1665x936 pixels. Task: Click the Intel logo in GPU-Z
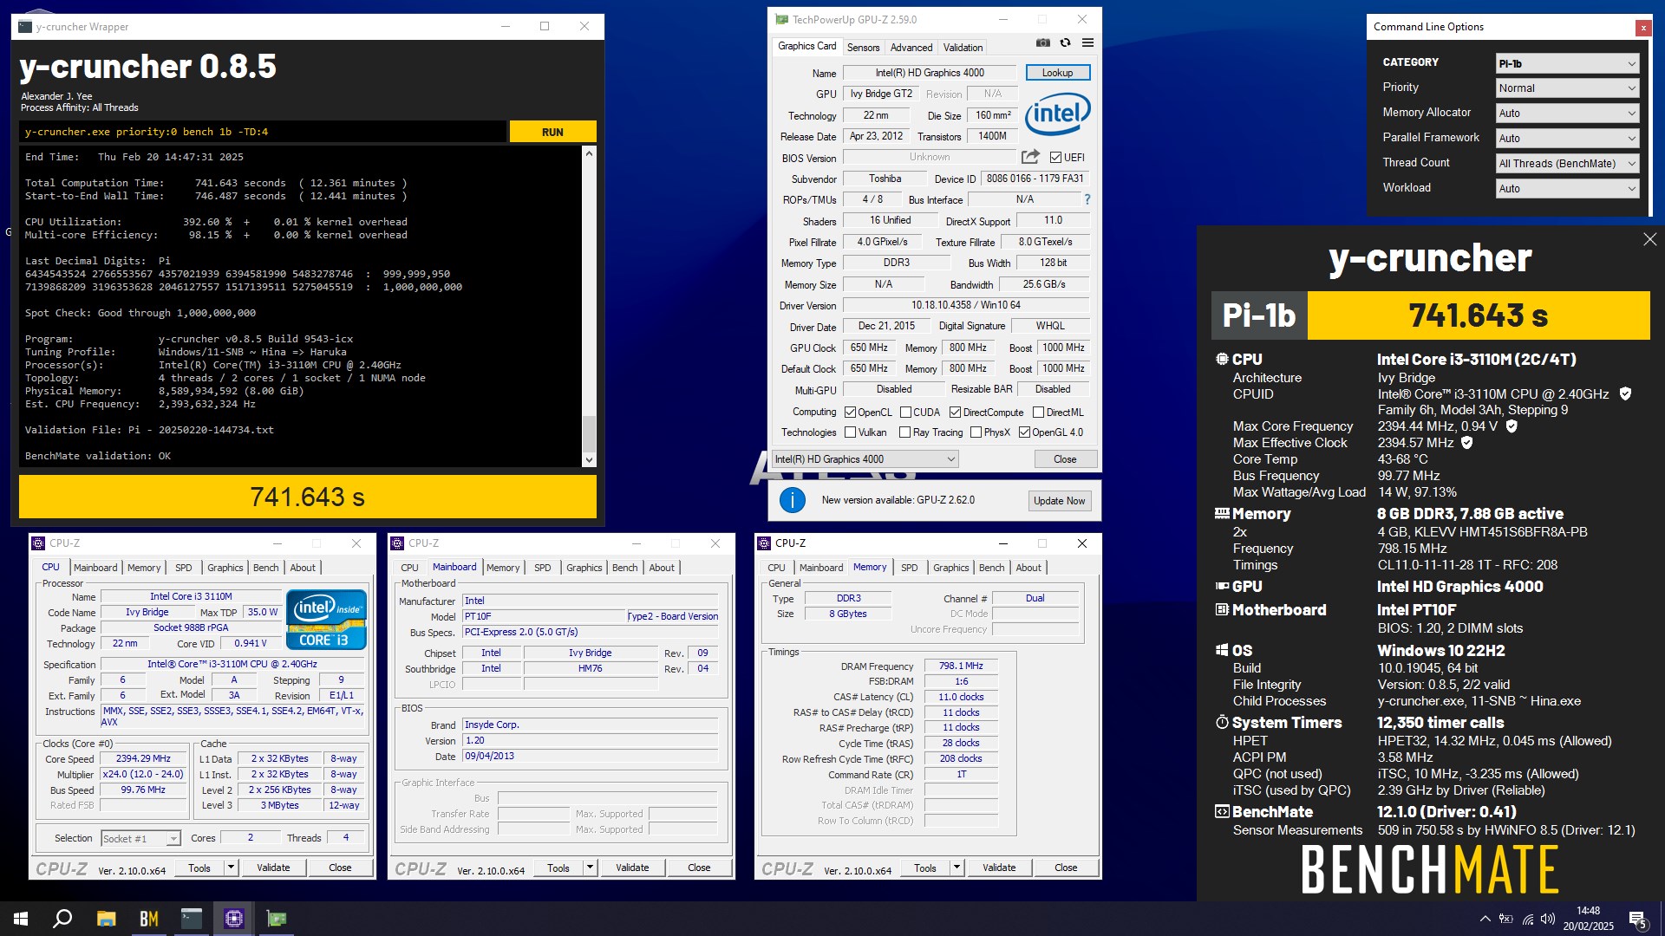[1058, 114]
